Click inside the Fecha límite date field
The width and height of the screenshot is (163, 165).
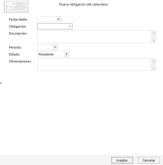pyautogui.click(x=47, y=19)
